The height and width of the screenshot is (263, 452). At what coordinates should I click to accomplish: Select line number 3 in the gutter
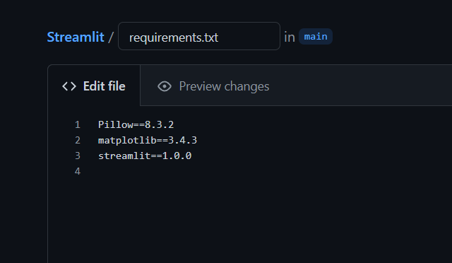pyautogui.click(x=78, y=156)
